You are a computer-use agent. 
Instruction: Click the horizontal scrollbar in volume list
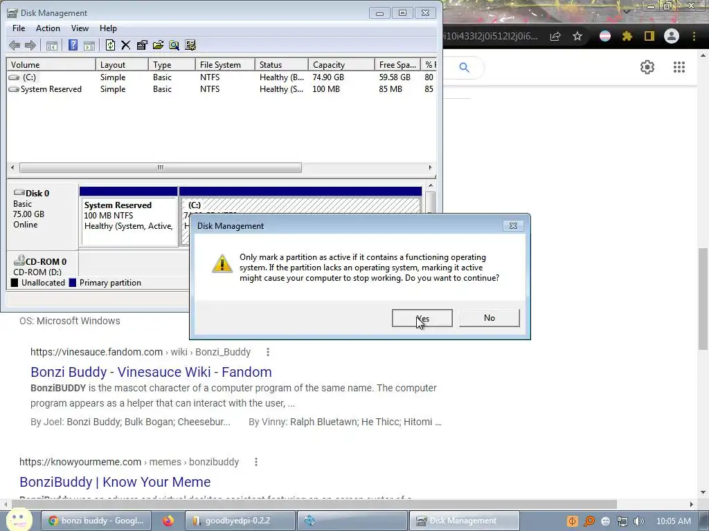[161, 167]
